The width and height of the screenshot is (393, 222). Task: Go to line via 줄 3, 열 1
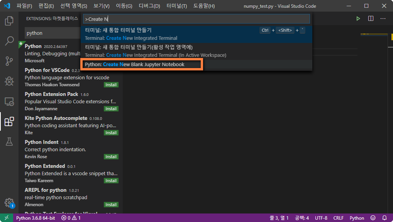tap(279, 218)
